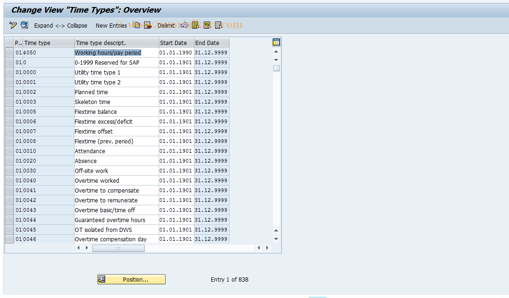
Task: Click the scroll down arrow below top up arrow
Action: [x=276, y=60]
